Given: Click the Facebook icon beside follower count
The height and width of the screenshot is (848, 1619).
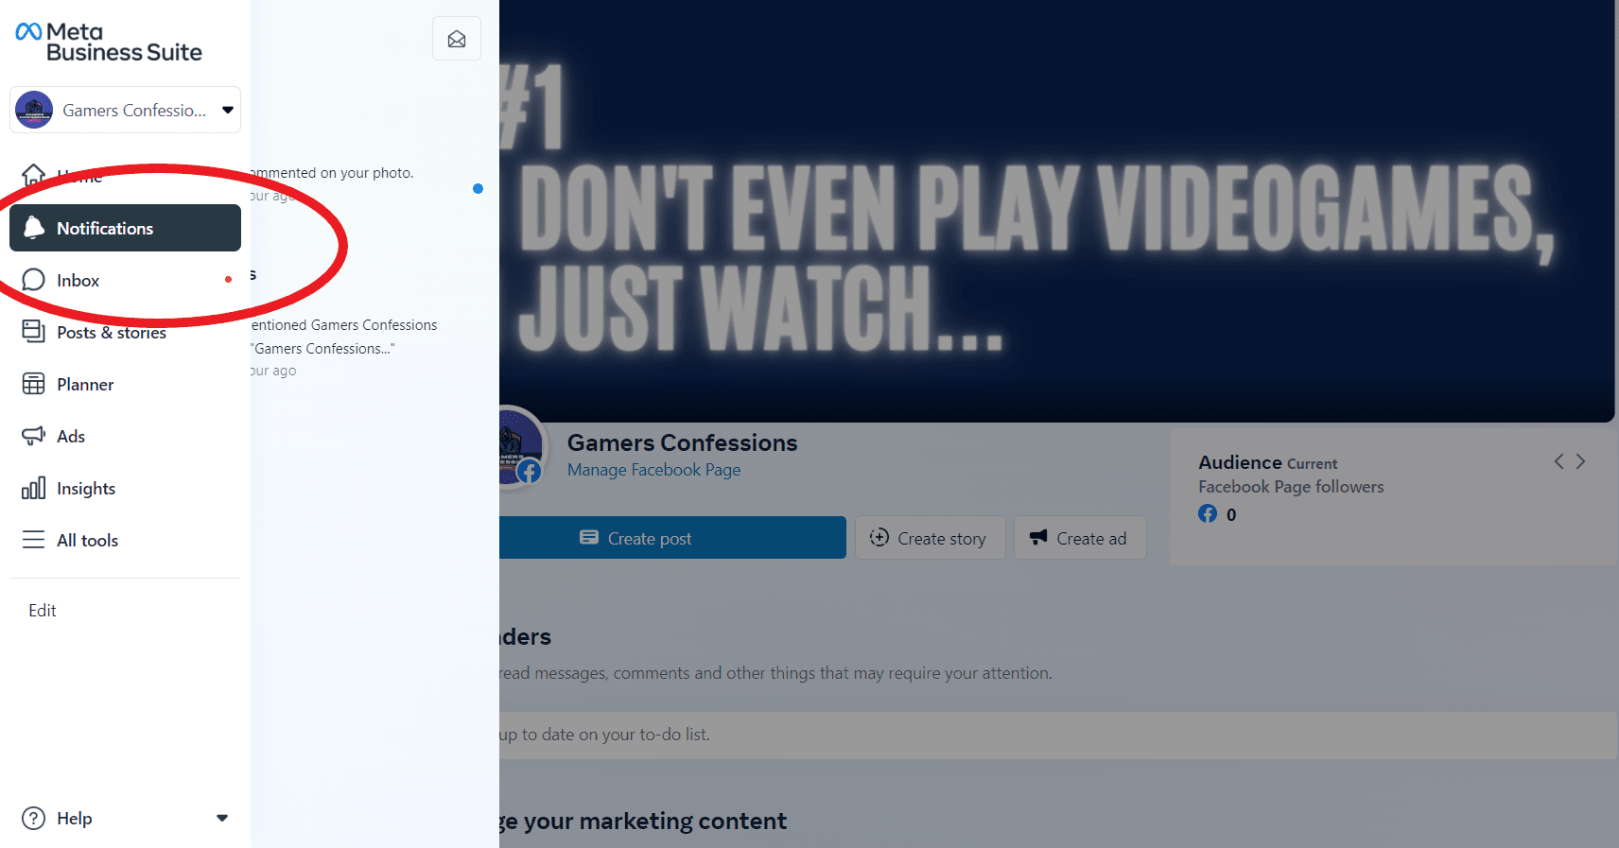Looking at the screenshot, I should pyautogui.click(x=1208, y=514).
